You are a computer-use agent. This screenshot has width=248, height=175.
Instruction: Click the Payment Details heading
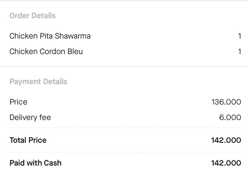coord(39,82)
